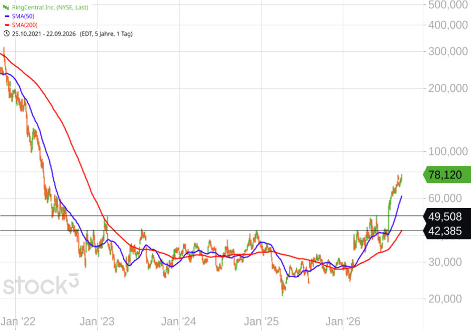Click the green 78,120 current price tag
This screenshot has height=330, width=471.
tap(447, 174)
